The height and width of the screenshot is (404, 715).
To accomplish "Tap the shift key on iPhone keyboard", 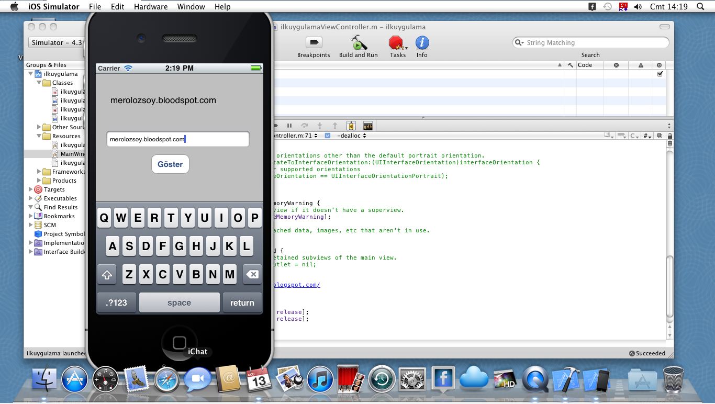I will coord(107,274).
